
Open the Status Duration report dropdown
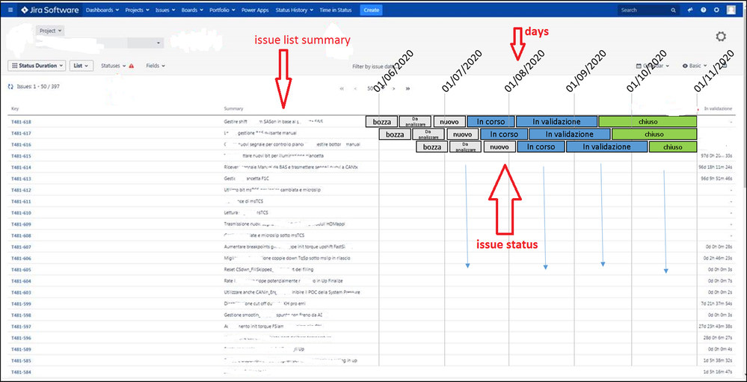point(37,66)
